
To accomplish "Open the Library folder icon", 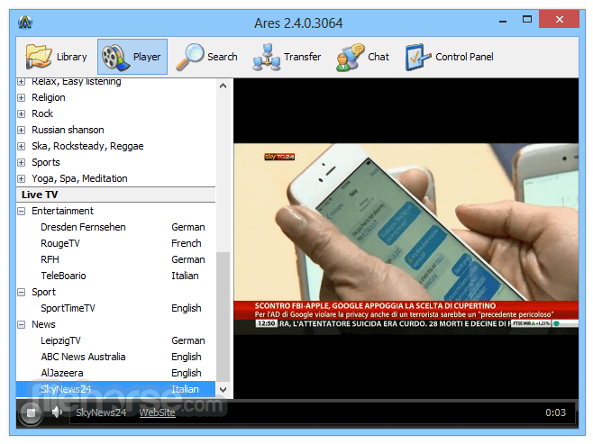I will (38, 57).
